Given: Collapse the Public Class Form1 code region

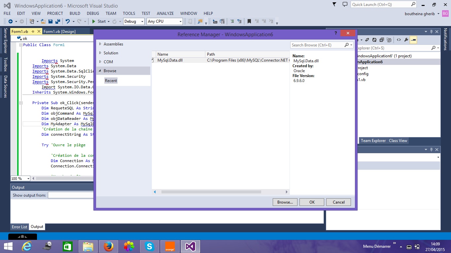Looking at the screenshot, I should point(21,45).
